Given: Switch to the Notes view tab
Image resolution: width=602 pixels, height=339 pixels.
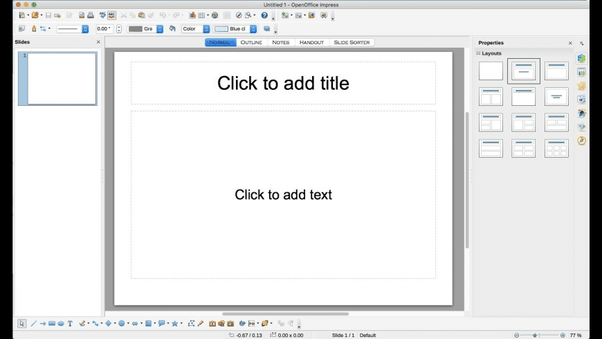Looking at the screenshot, I should (281, 43).
